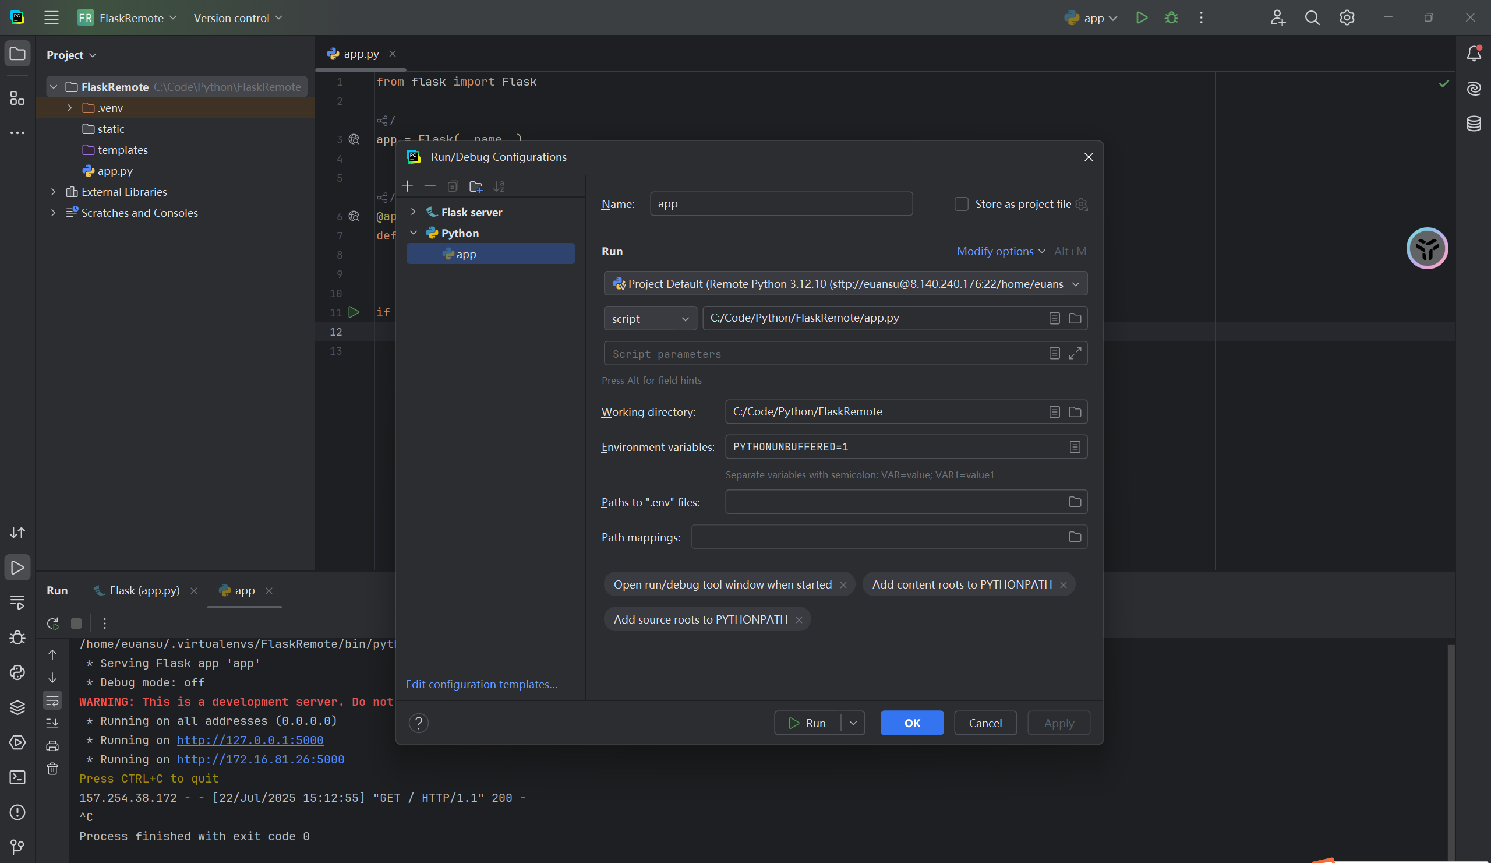1491x863 pixels.
Task: Browse for script path folder icon
Action: 1075,318
